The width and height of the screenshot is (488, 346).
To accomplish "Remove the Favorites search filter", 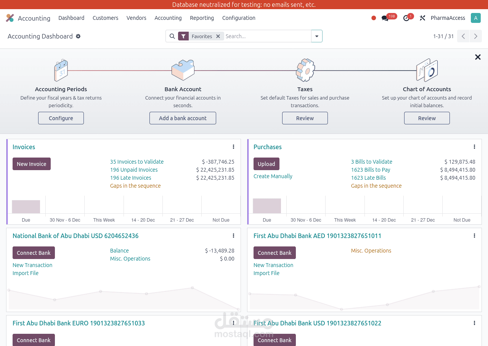I will (x=218, y=36).
